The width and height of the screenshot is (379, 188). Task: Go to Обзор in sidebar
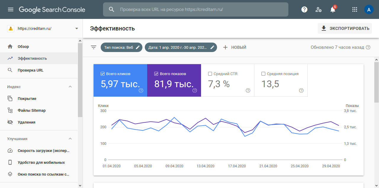23,47
